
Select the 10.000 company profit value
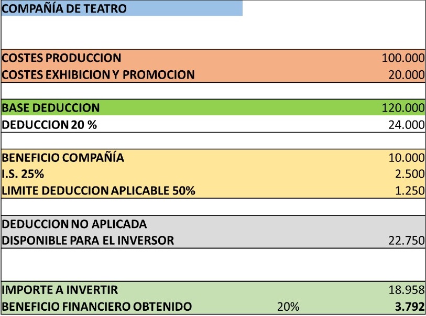[406, 158]
